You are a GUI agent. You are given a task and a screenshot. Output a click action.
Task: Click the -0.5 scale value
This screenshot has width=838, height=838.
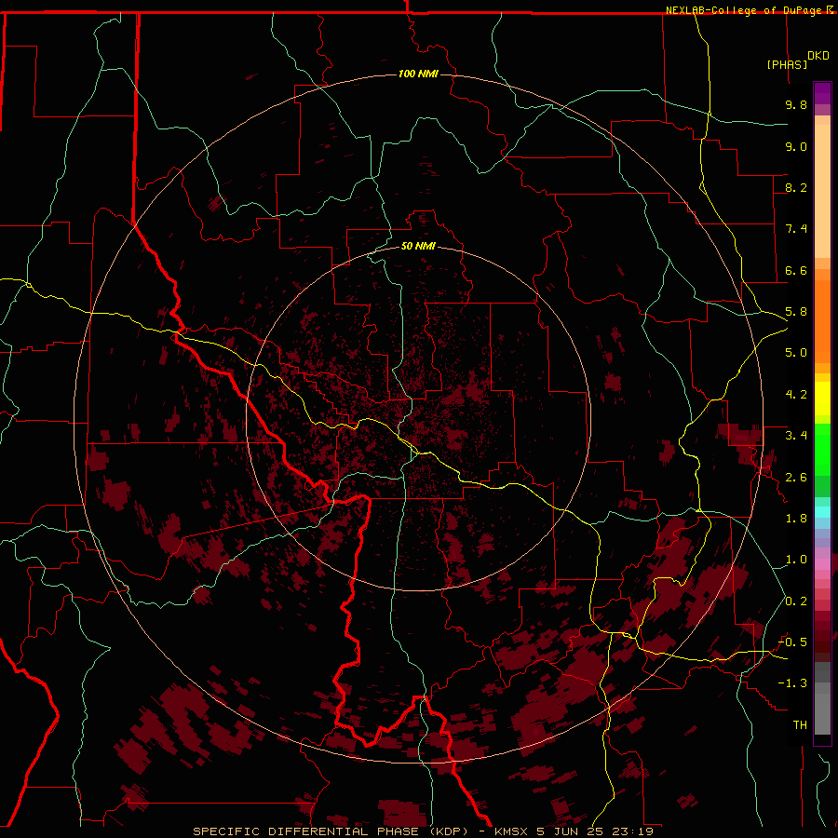(792, 642)
